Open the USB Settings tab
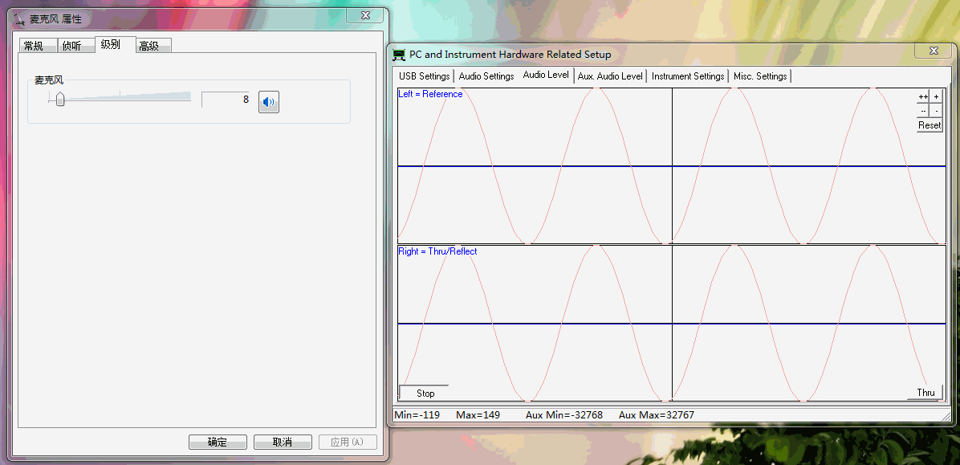This screenshot has height=465, width=960. 425,76
